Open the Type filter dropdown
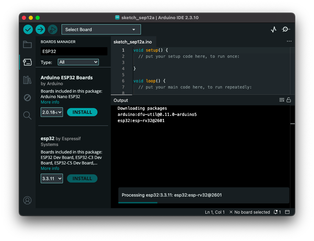 point(78,62)
